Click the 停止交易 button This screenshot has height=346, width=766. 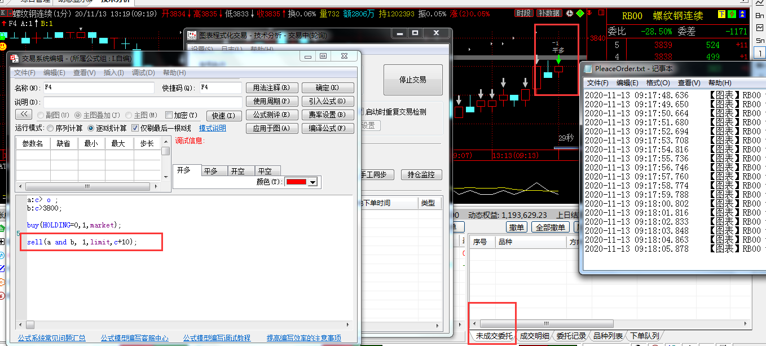click(x=413, y=80)
